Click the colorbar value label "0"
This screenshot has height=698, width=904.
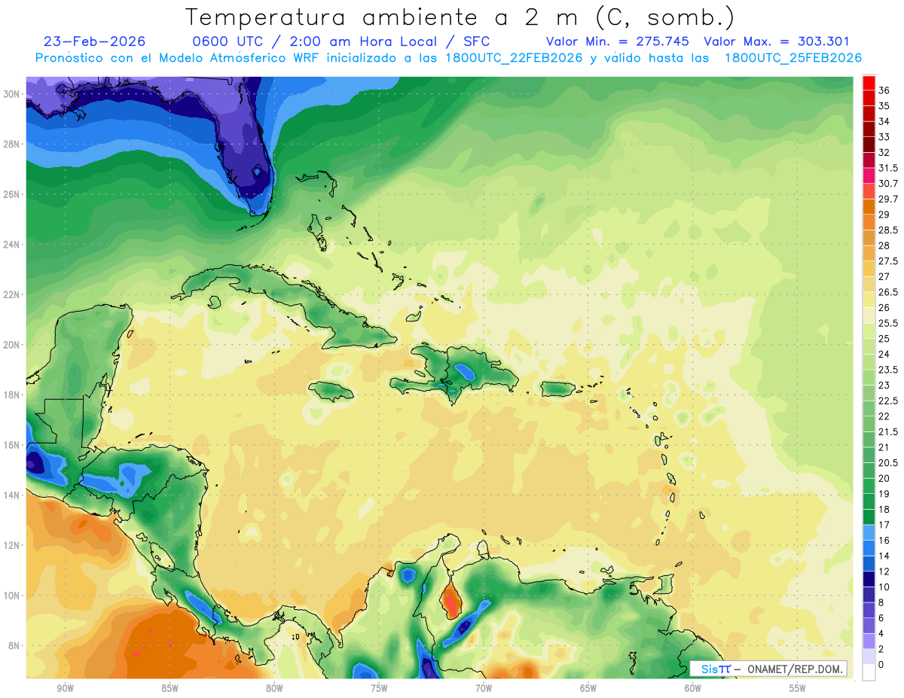tap(881, 664)
